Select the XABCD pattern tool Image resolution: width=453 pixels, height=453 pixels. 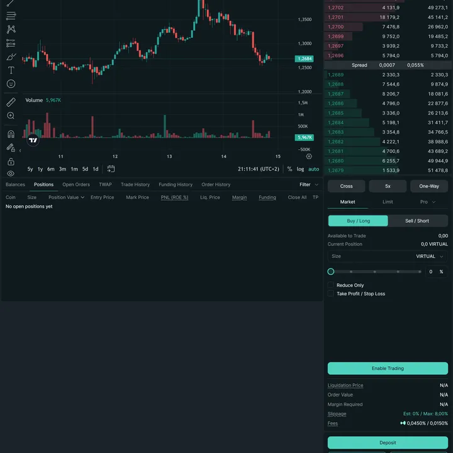11,29
